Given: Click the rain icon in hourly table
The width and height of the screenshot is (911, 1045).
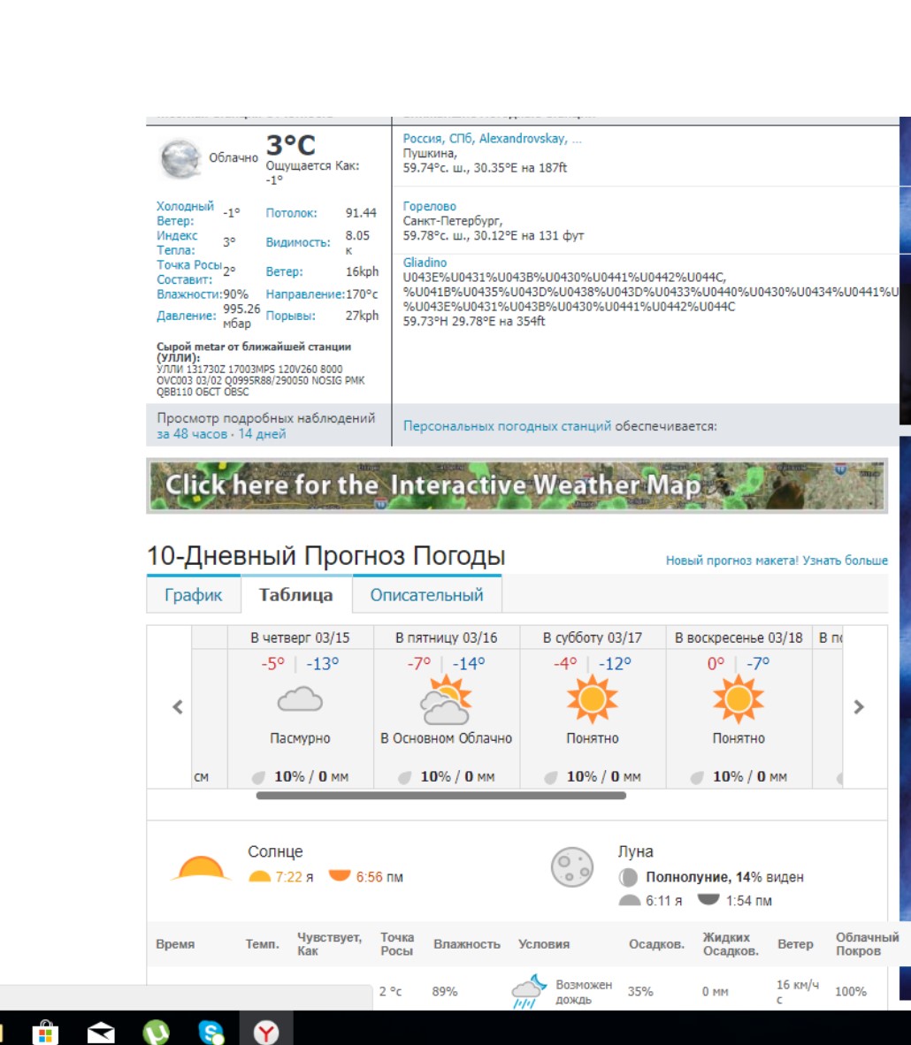Looking at the screenshot, I should pos(527,991).
